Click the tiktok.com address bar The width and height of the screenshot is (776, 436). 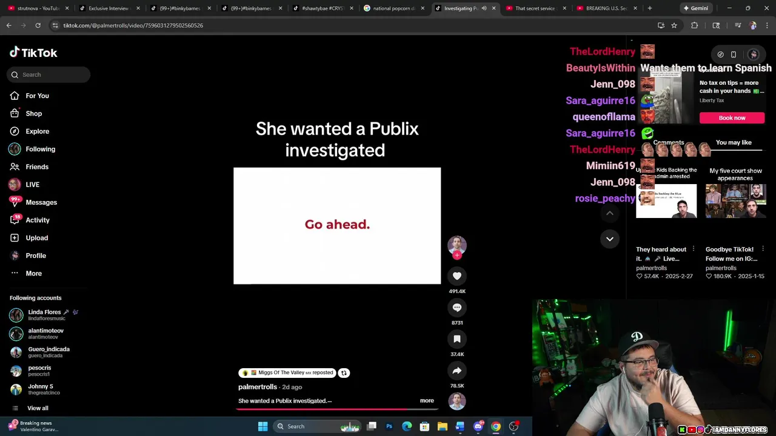[352, 25]
